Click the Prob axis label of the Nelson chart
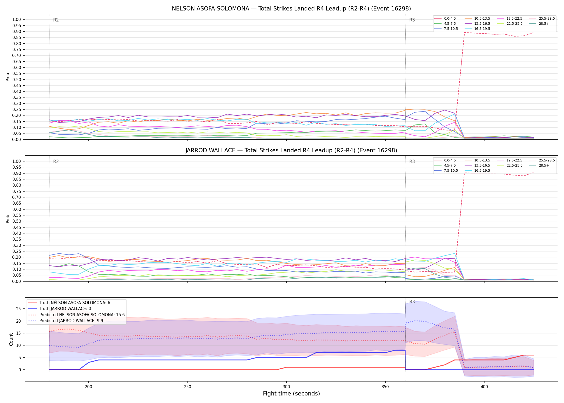 [8, 77]
